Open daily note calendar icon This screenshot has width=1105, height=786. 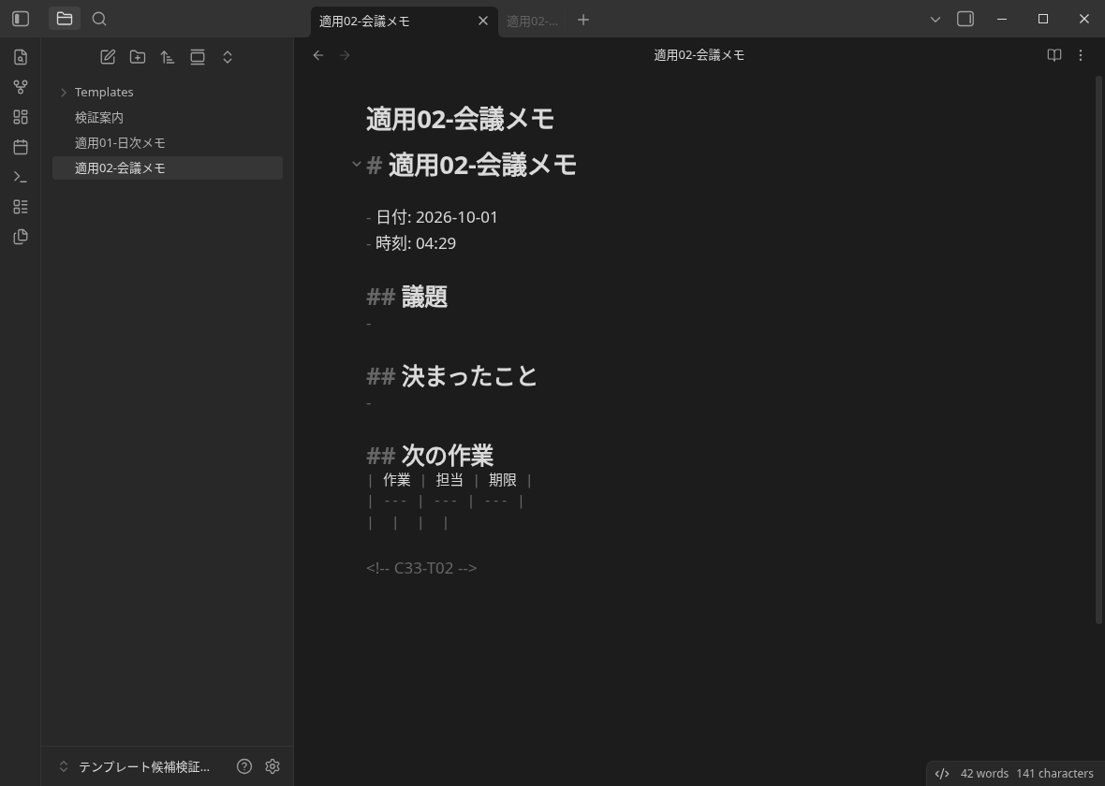[x=21, y=147]
